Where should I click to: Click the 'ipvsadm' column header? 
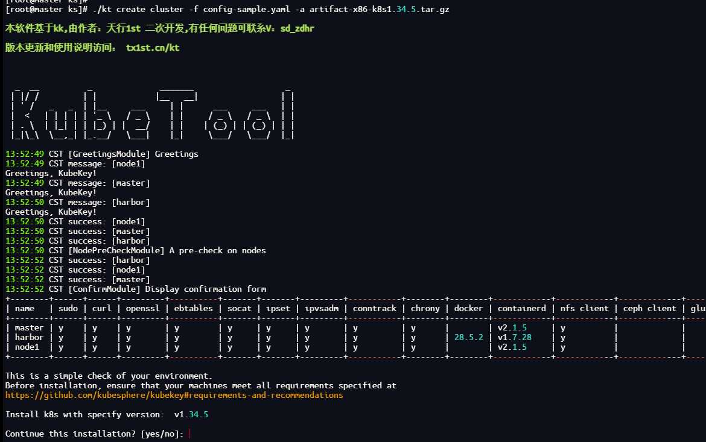point(322,308)
